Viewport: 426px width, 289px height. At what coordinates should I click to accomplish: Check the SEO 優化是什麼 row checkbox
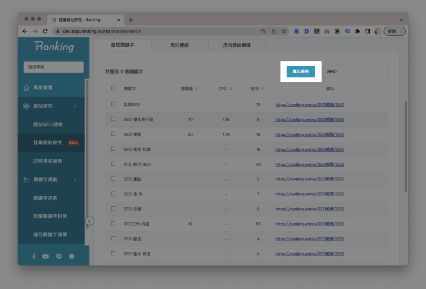113,119
